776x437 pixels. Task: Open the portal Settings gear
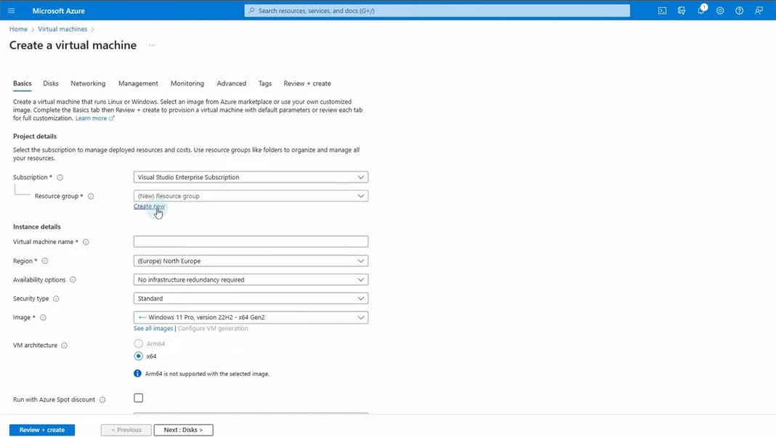(x=720, y=10)
